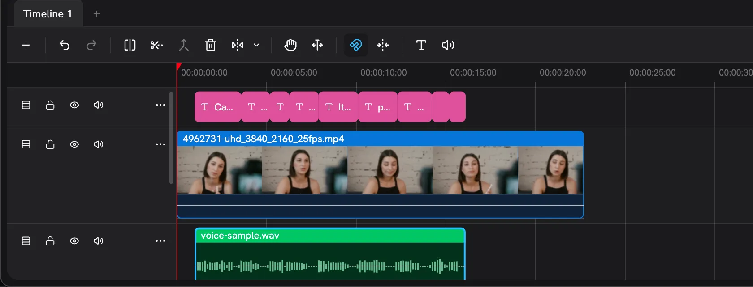This screenshot has width=753, height=287.
Task: Add a new timeline tab
Action: click(x=96, y=14)
